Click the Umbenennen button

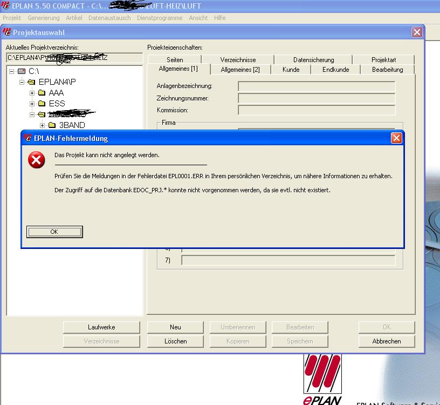[x=238, y=327]
